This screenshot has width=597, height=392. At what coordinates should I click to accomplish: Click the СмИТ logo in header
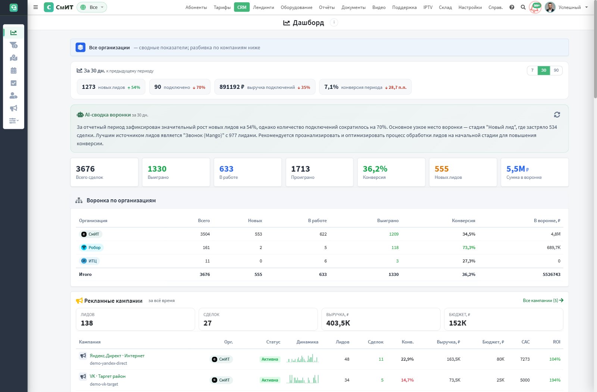[x=59, y=7]
